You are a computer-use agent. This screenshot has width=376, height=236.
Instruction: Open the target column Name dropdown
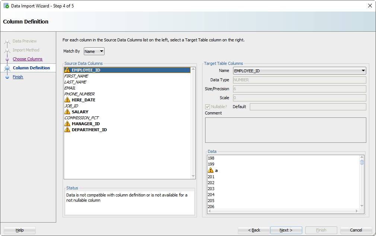click(x=362, y=70)
